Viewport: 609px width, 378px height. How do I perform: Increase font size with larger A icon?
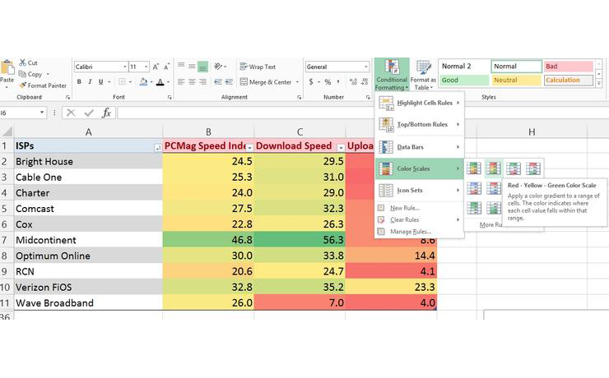[156, 67]
